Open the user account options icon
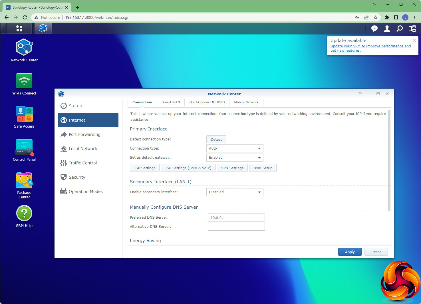The height and width of the screenshot is (304, 421). (387, 29)
